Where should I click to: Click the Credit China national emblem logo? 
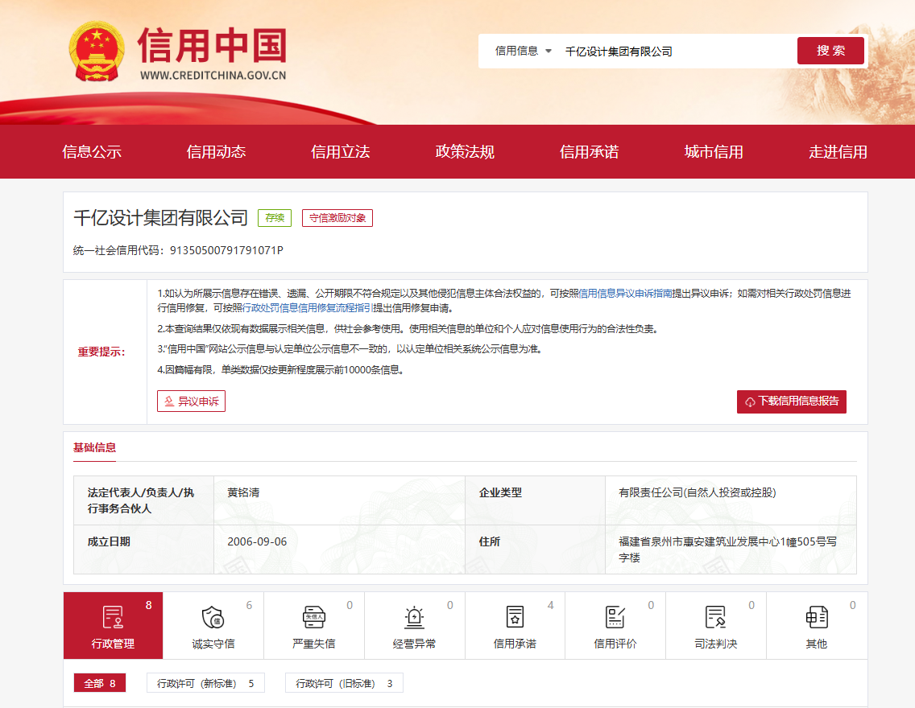(97, 52)
